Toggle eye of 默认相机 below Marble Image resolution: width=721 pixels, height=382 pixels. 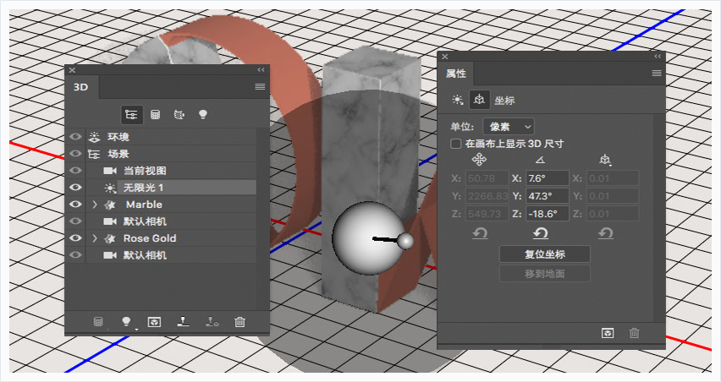coord(75,221)
